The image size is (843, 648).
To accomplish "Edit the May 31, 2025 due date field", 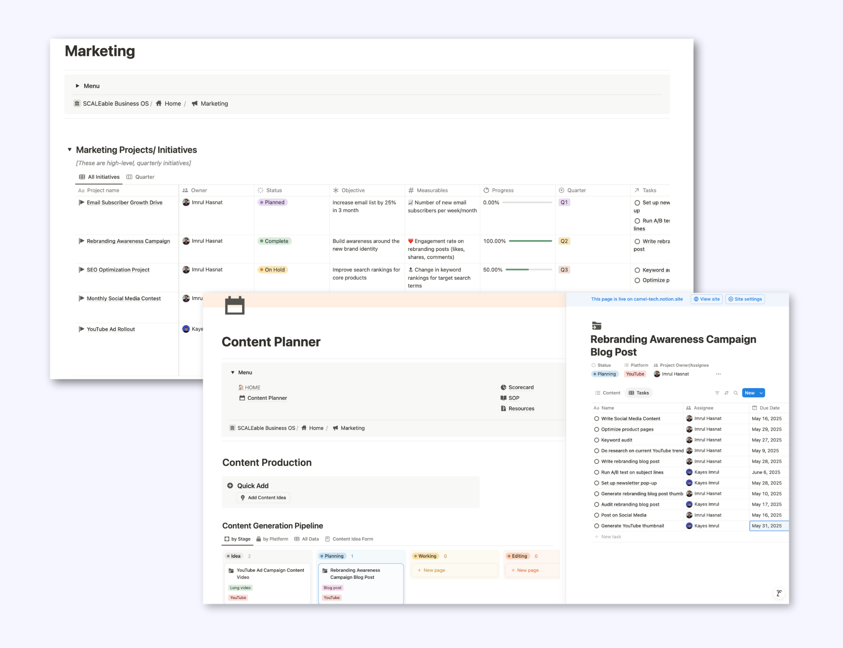I will point(768,526).
